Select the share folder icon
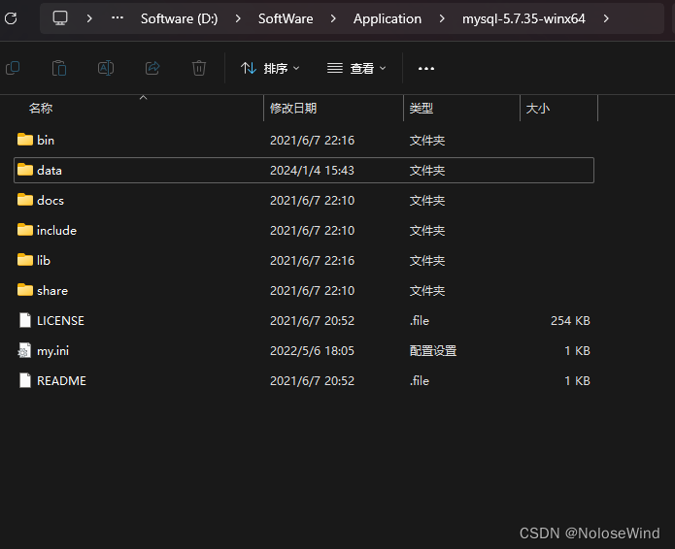The height and width of the screenshot is (549, 675). (x=25, y=290)
